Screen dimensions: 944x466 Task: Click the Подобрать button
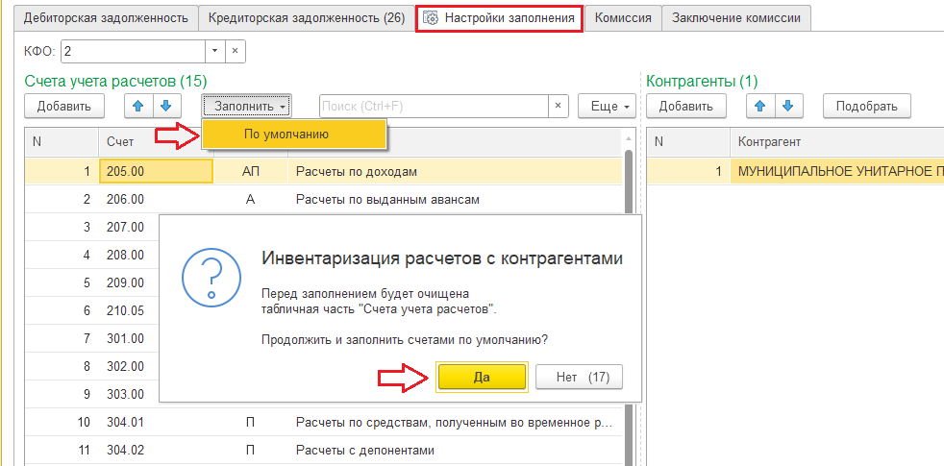click(867, 106)
